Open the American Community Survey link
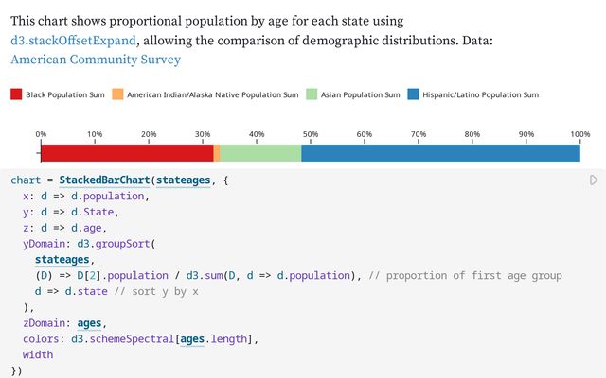 [96, 60]
